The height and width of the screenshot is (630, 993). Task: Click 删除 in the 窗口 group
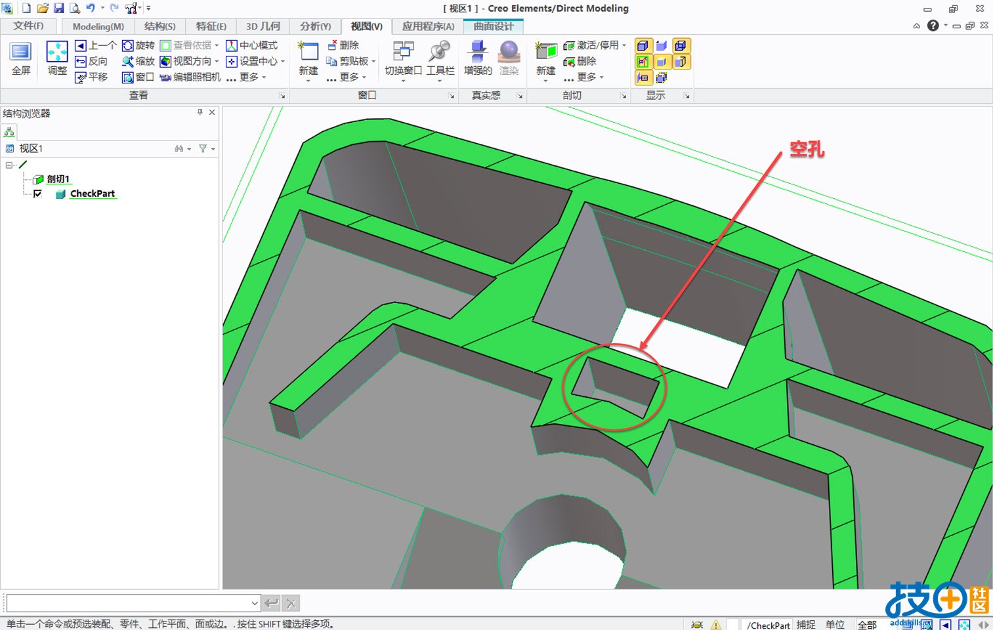coord(343,45)
